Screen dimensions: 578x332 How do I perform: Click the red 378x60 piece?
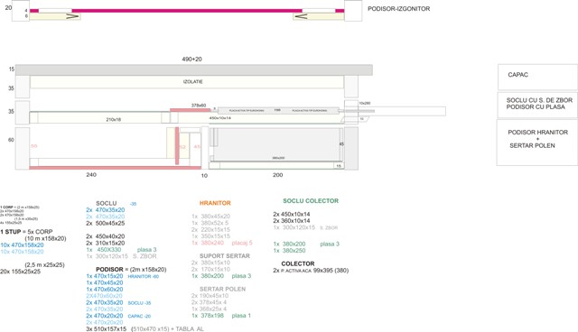[191, 110]
